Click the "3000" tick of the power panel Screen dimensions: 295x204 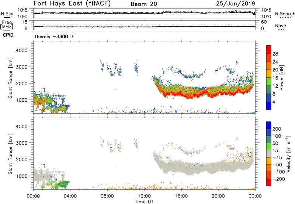[x=21, y=67]
